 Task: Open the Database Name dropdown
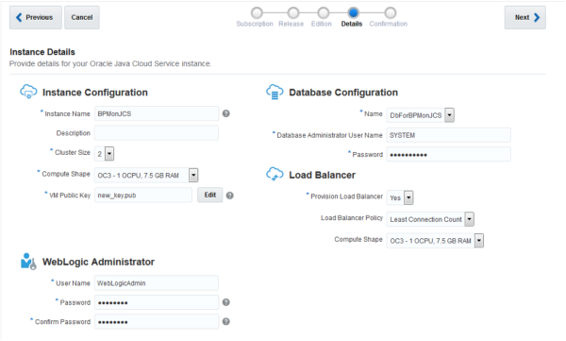449,115
